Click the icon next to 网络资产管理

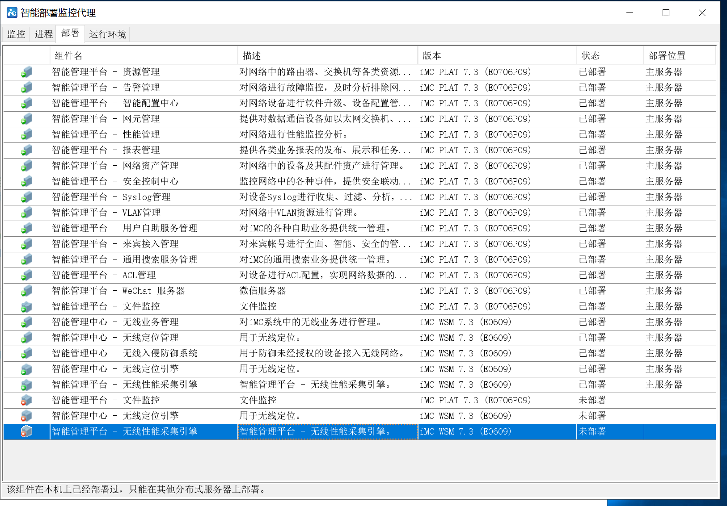(26, 166)
